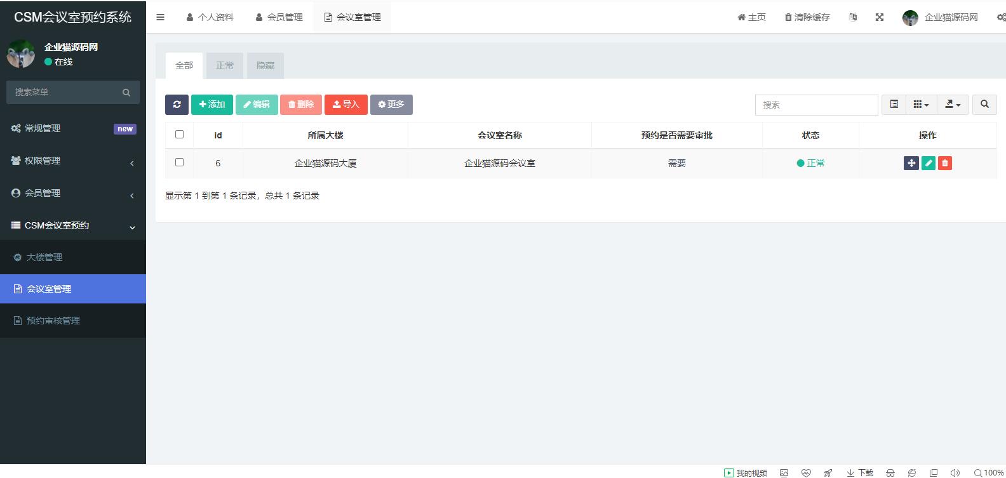Click the green 添加 button
The width and height of the screenshot is (1006, 478).
click(212, 105)
